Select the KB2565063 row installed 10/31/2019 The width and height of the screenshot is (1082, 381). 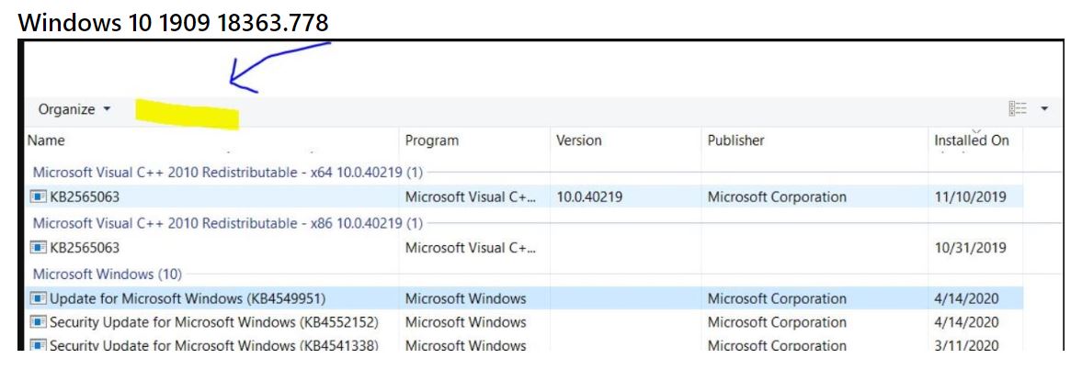524,248
